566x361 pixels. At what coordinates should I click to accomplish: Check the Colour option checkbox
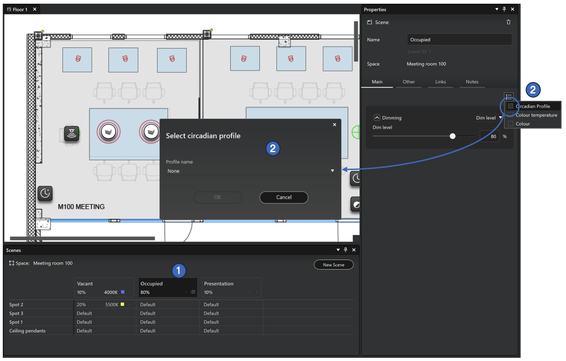pyautogui.click(x=511, y=124)
